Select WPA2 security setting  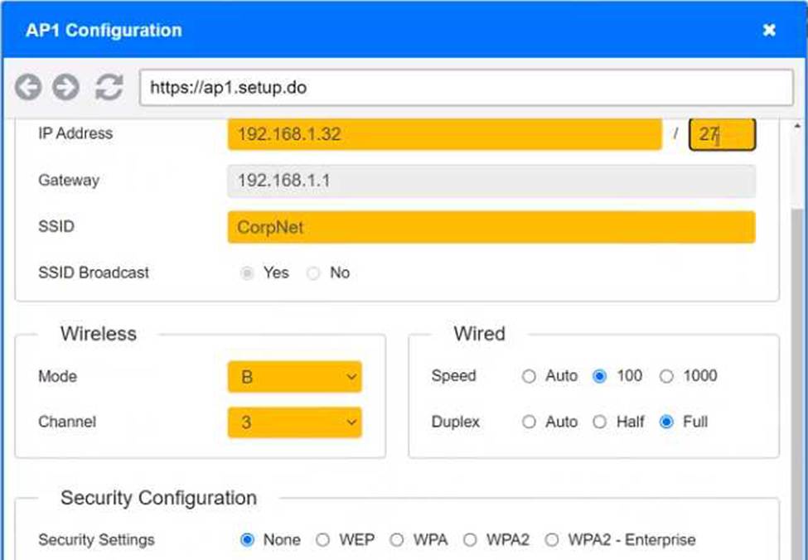[x=470, y=540]
